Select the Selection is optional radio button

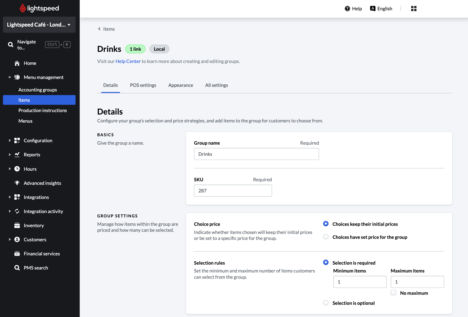pyautogui.click(x=326, y=303)
